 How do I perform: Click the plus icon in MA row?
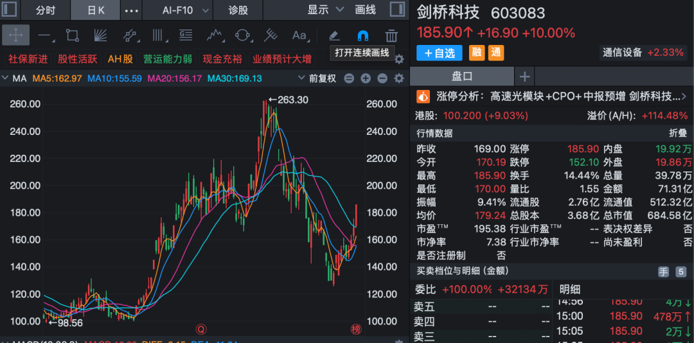click(x=366, y=79)
